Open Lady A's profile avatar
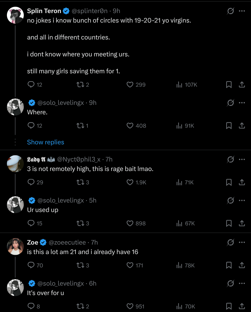Screen dimensions: 251x312 [x=15, y=163]
